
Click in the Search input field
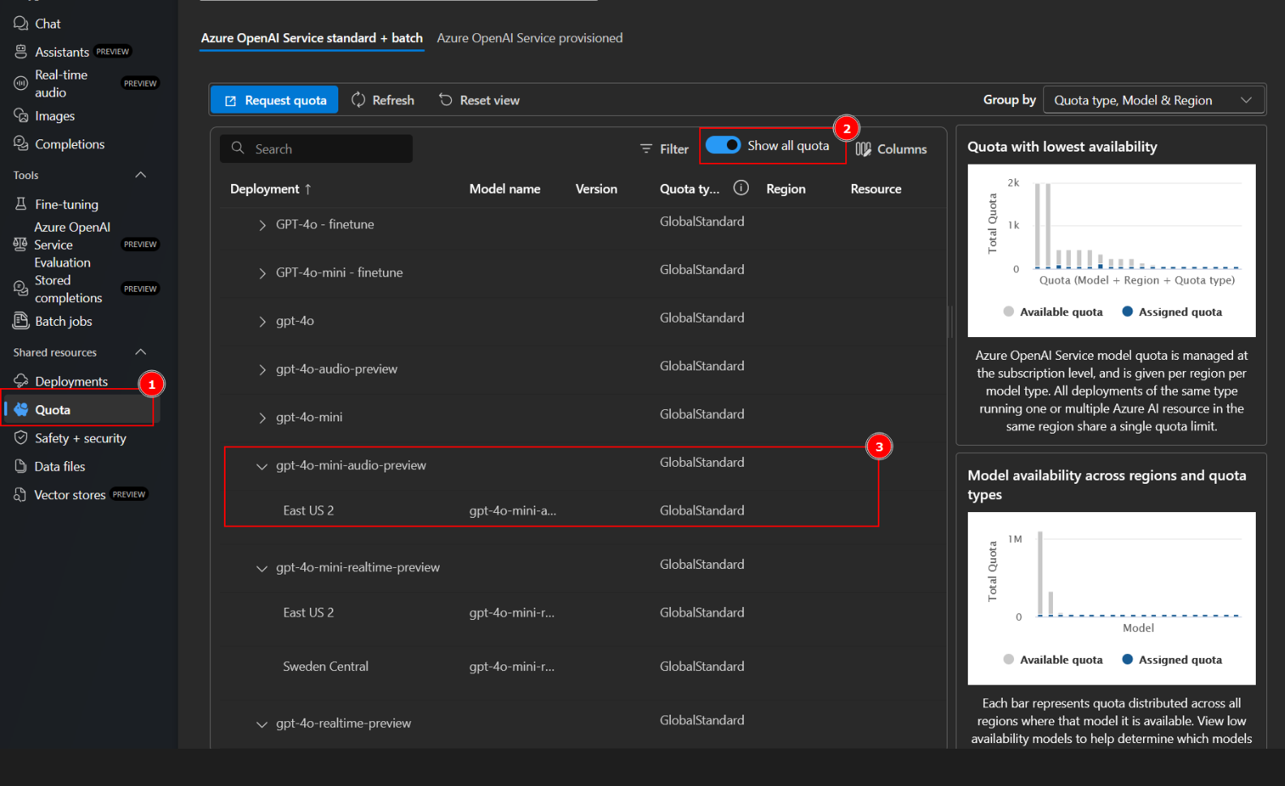pyautogui.click(x=316, y=149)
